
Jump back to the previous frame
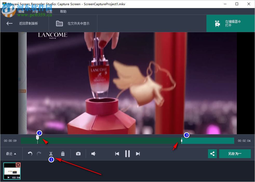[117, 153]
